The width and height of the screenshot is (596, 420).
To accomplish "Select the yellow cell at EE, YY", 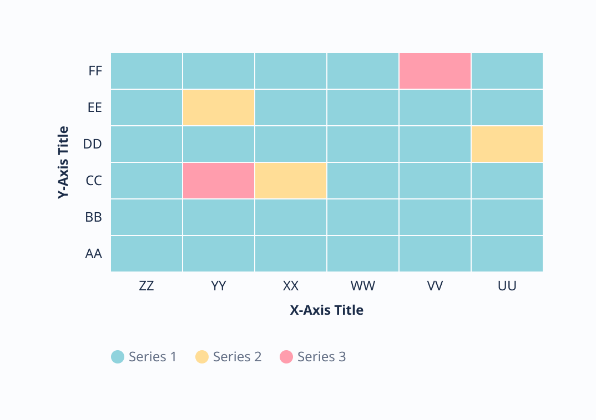I will click(x=219, y=107).
